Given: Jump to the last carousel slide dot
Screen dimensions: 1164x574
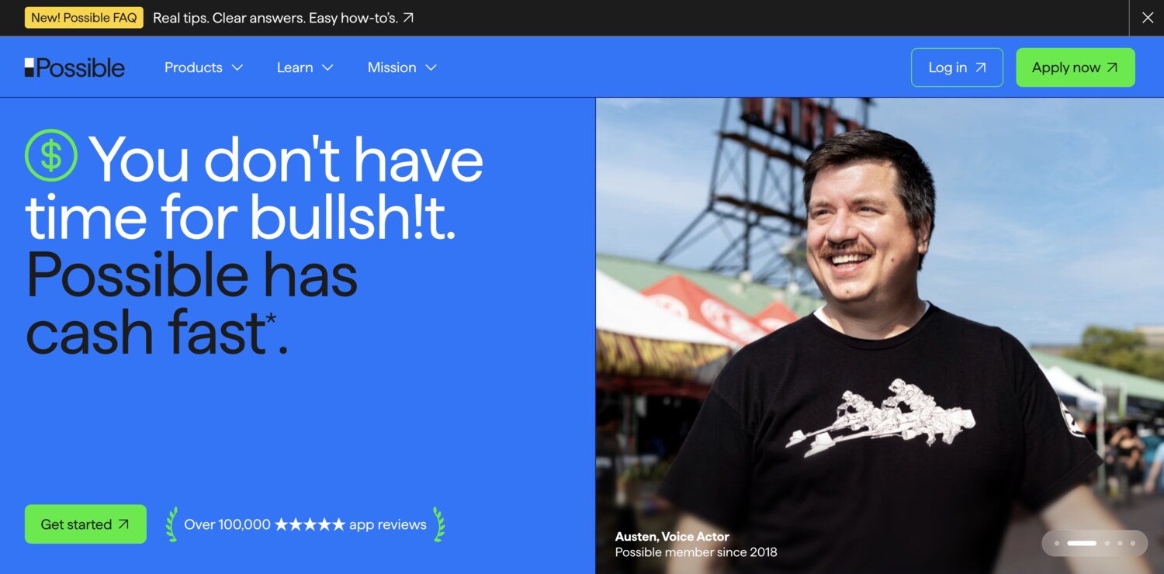Looking at the screenshot, I should click(x=1133, y=543).
